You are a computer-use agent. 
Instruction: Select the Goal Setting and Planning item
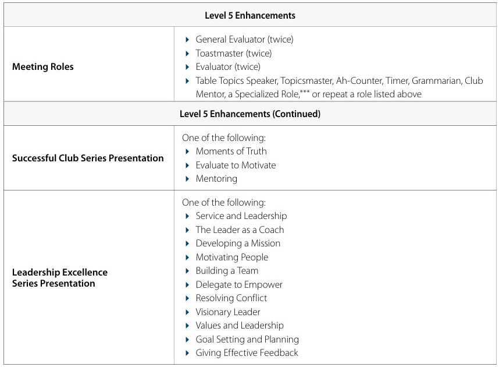pyautogui.click(x=247, y=340)
